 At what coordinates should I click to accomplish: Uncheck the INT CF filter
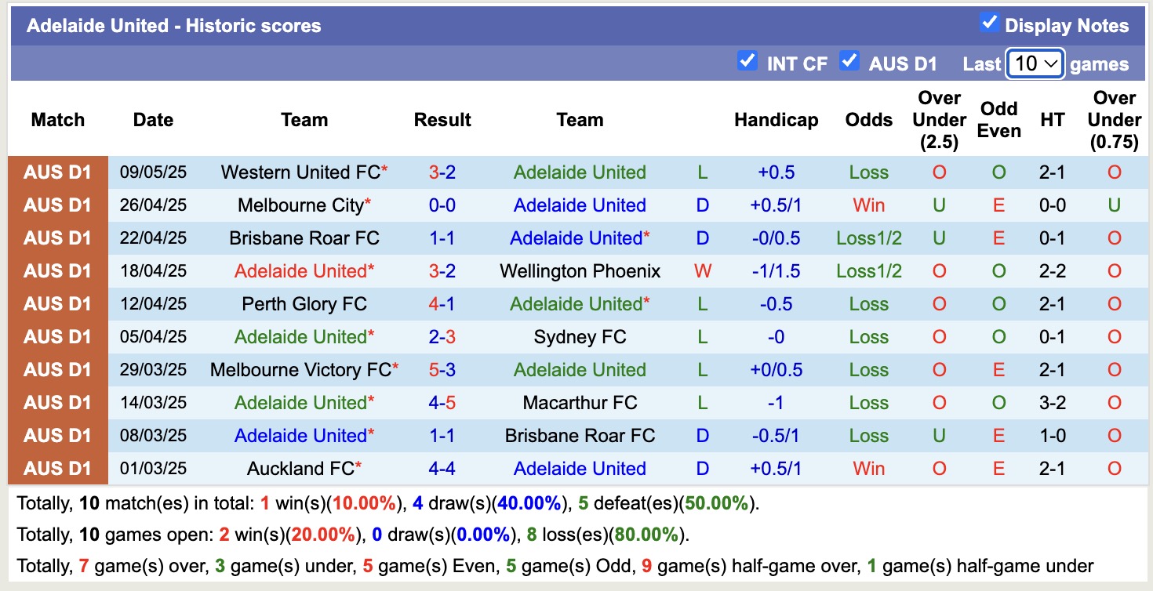(x=747, y=61)
